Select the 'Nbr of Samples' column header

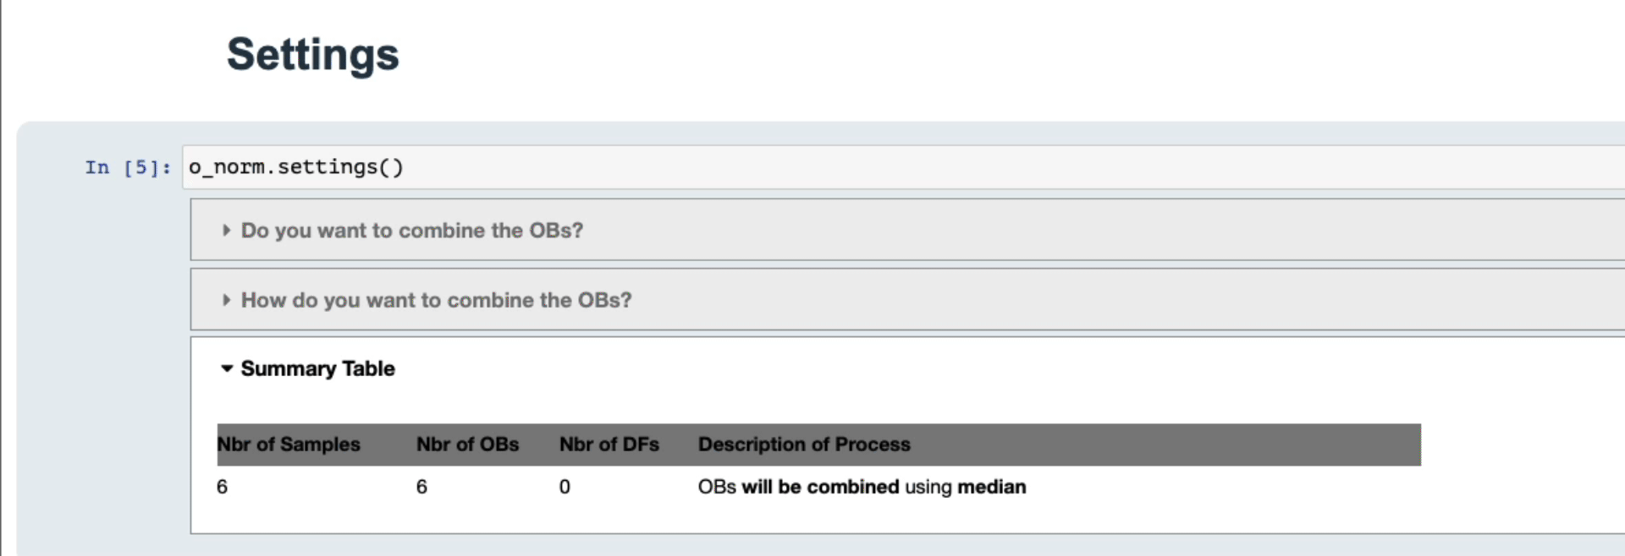click(289, 444)
